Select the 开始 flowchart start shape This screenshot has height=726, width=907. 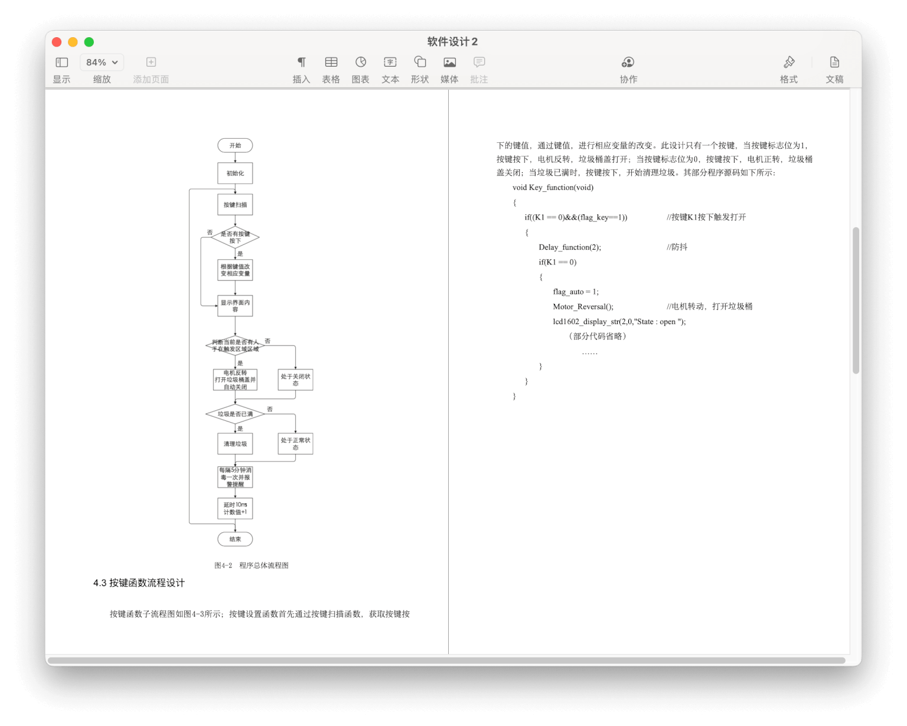click(x=235, y=145)
